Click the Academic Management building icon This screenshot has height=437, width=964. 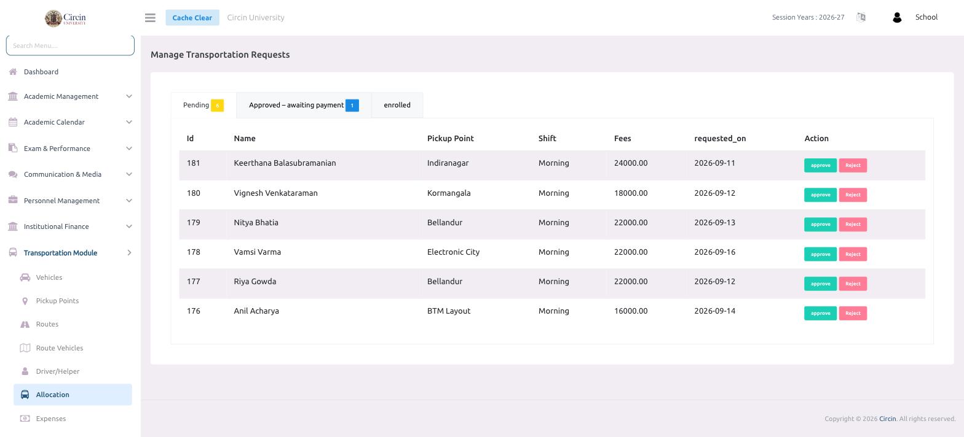[13, 96]
